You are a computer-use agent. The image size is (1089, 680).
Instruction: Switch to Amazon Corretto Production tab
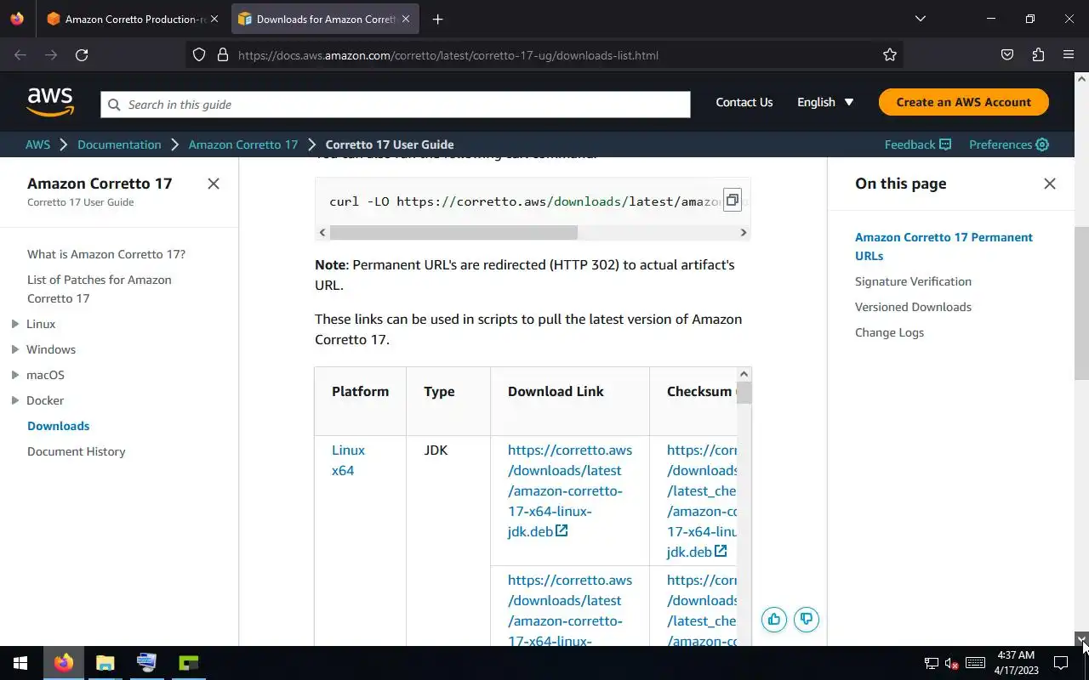[x=125, y=19]
